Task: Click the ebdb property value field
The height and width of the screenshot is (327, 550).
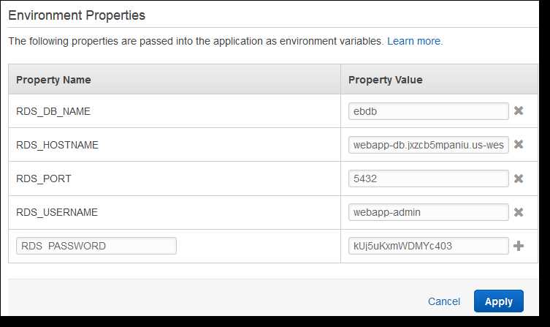Action: [429, 111]
